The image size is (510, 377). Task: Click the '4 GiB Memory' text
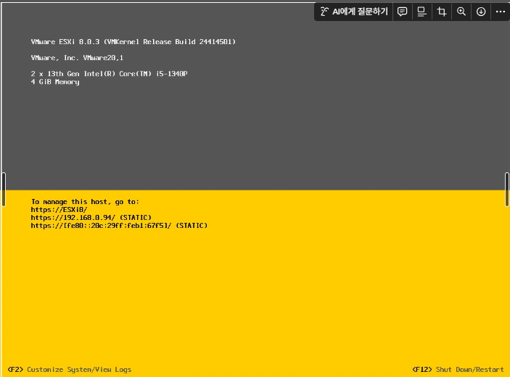(x=55, y=82)
